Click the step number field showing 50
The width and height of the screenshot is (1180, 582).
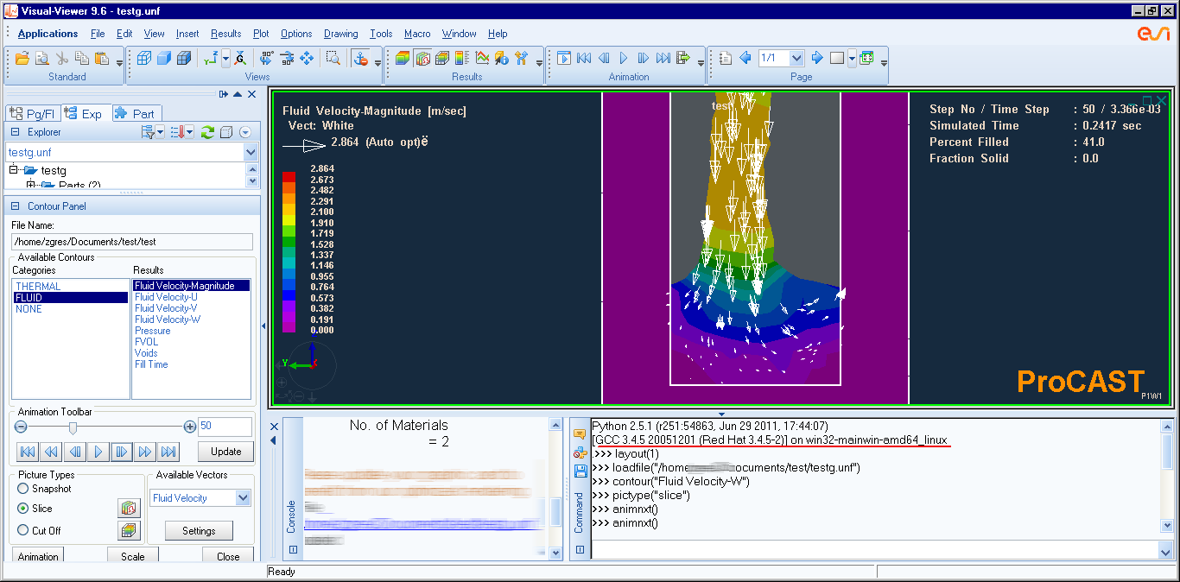click(225, 427)
